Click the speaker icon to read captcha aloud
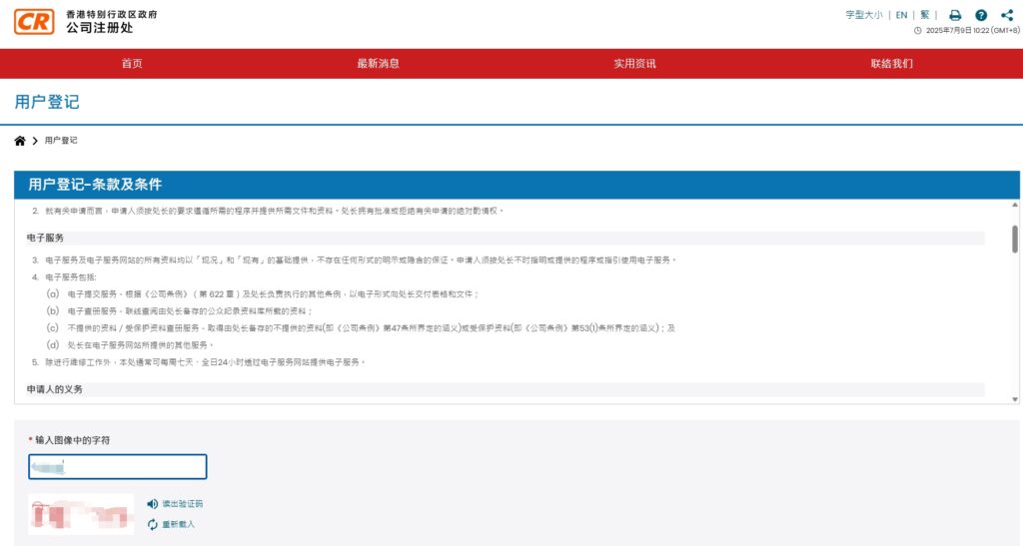This screenshot has width=1023, height=546. pyautogui.click(x=152, y=504)
